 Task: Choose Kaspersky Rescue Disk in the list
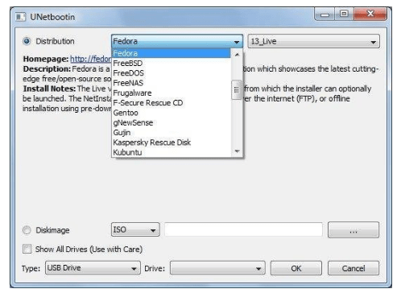click(x=172, y=142)
